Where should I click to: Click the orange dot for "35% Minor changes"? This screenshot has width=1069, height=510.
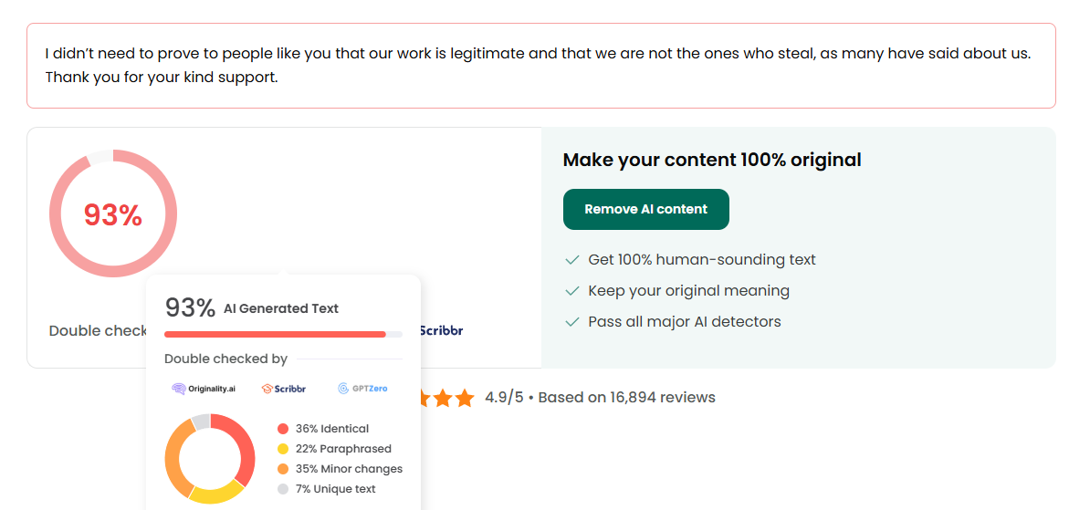pos(283,469)
